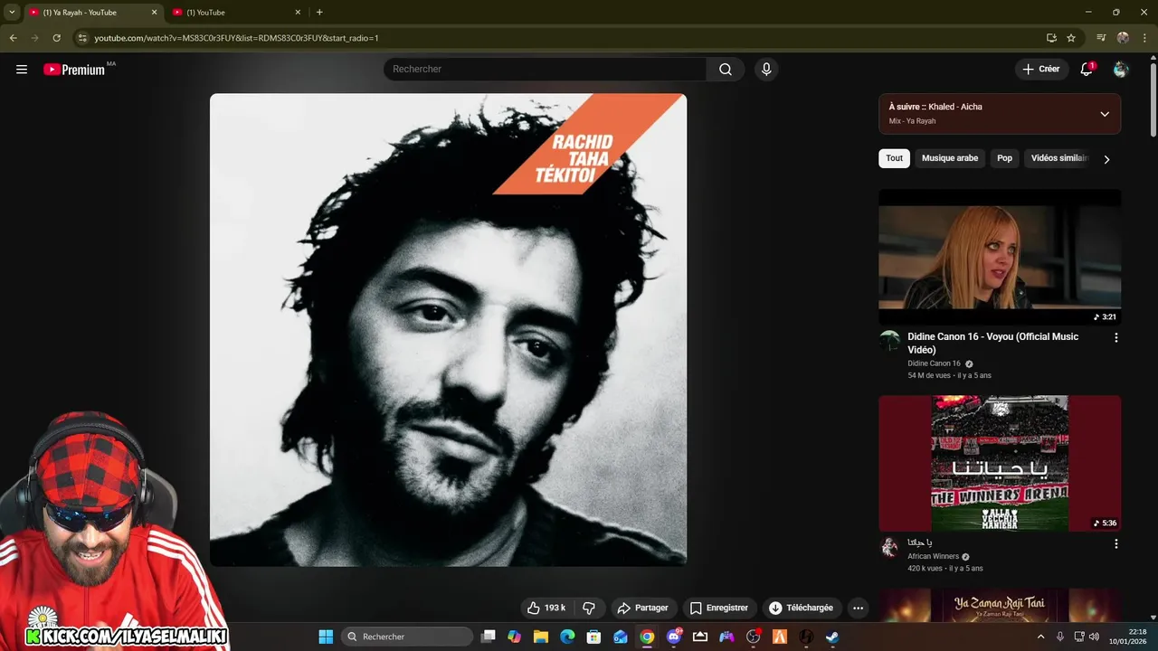Go to YouTube Premium home logo
The image size is (1158, 651).
point(74,70)
